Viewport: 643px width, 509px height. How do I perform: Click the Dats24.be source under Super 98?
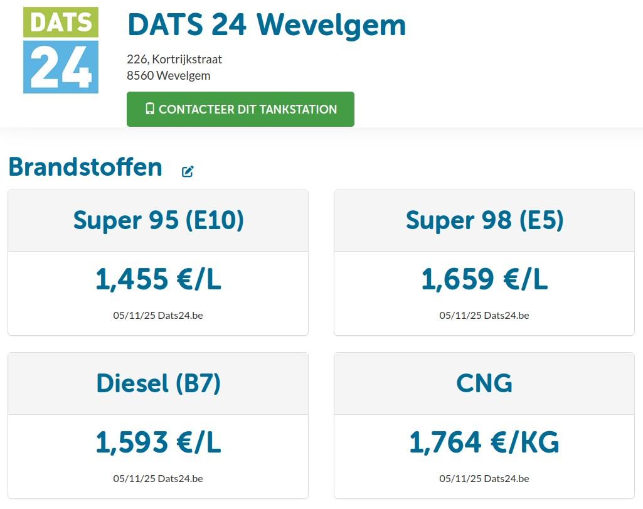506,316
